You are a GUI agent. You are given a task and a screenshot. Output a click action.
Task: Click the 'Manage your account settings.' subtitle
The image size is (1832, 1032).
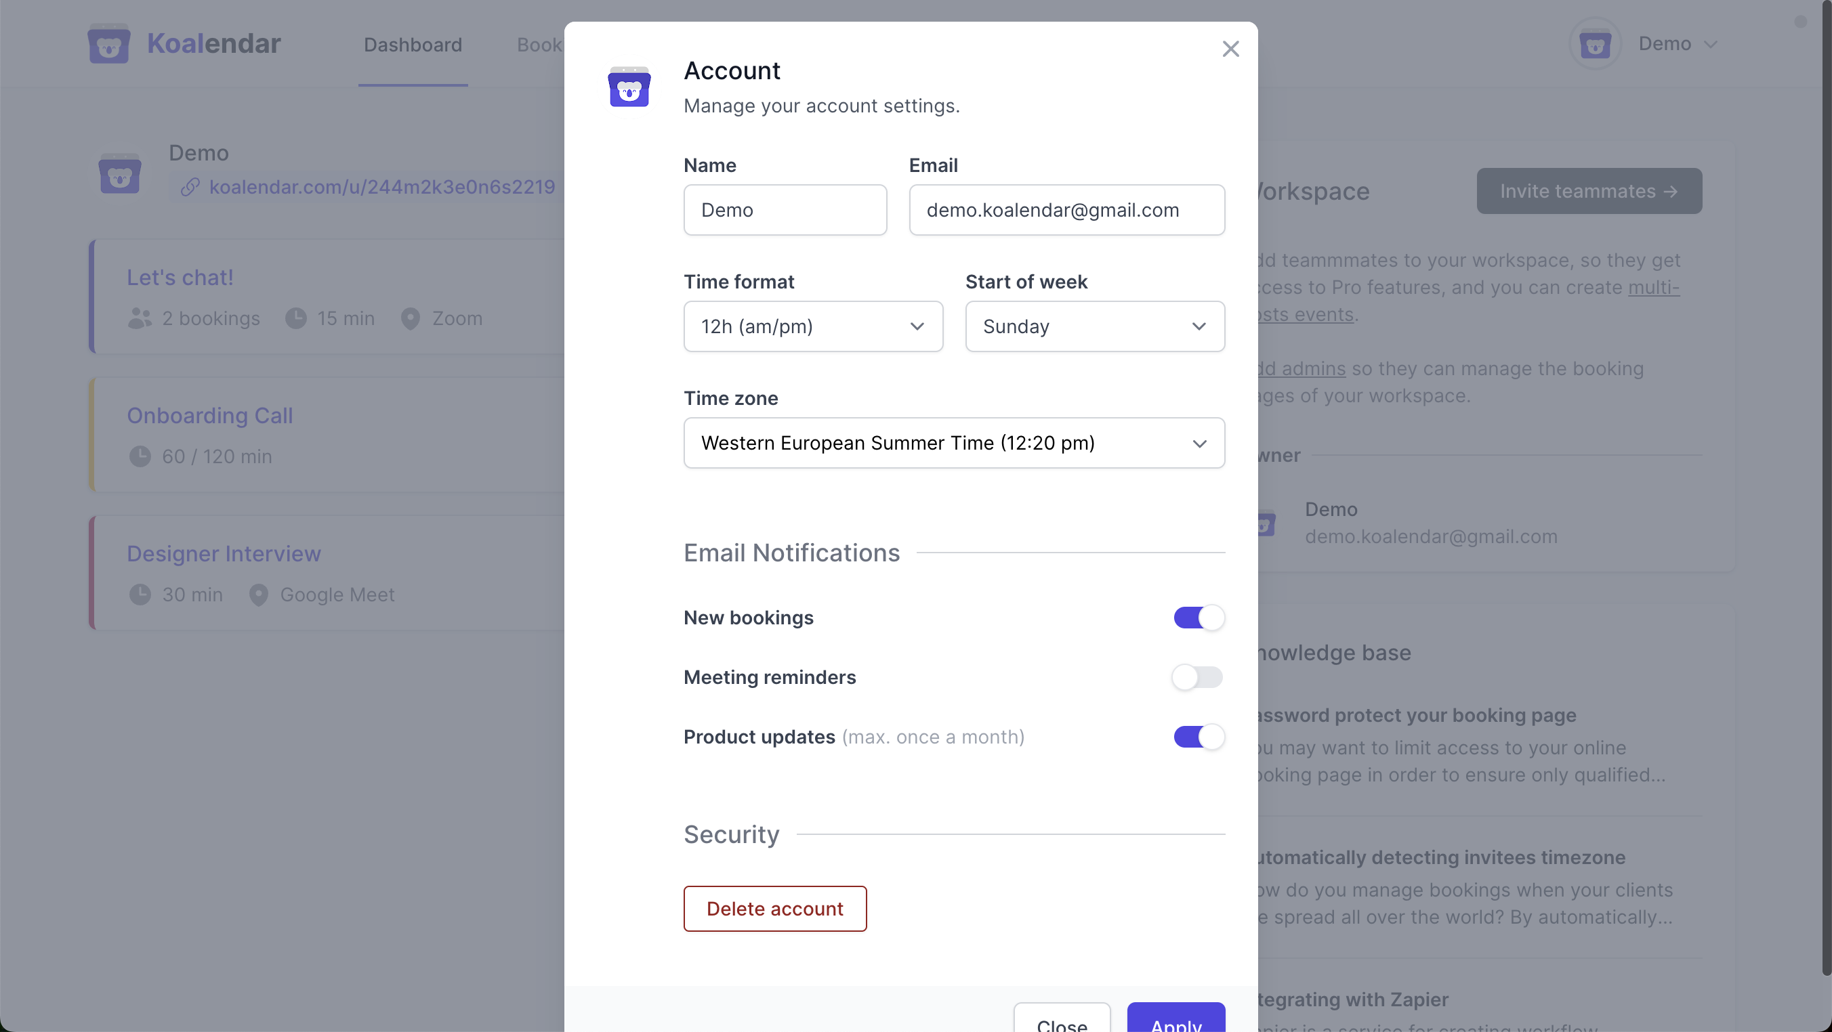(821, 106)
